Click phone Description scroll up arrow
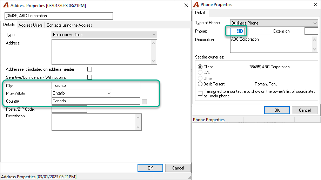Screen dimensions: 321x180 [x=314, y=40]
